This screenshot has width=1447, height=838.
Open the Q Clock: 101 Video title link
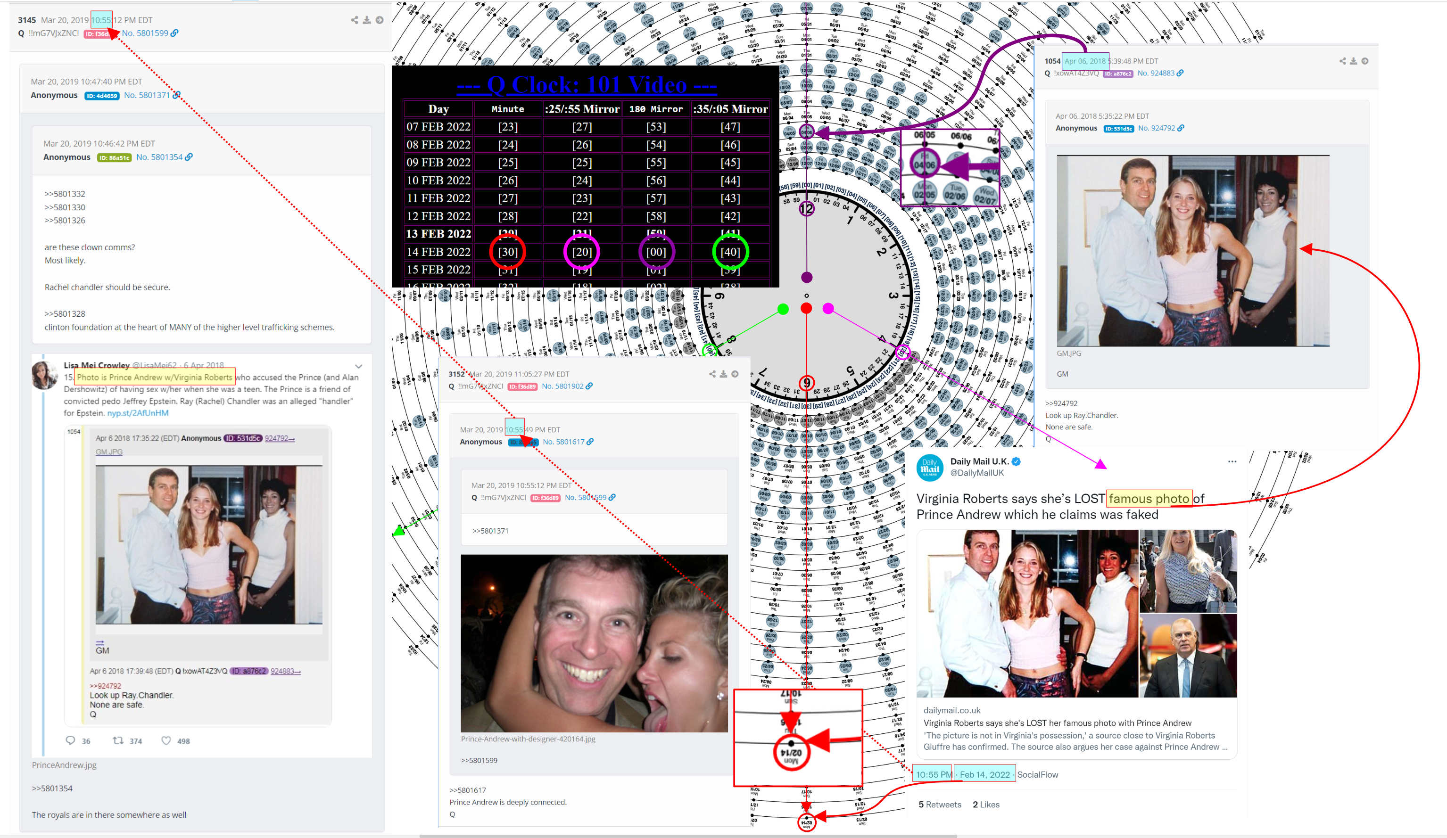coord(586,85)
